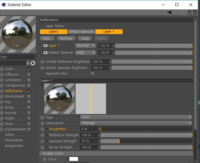This screenshot has width=200, height=163.
Task: Click the Roughness slider bar
Action: tap(146, 129)
